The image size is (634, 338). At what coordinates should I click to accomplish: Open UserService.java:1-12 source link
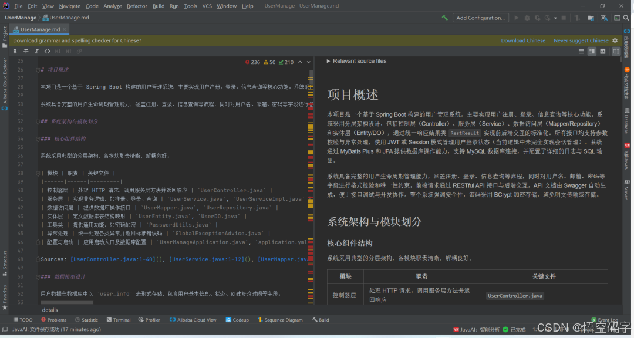pyautogui.click(x=207, y=259)
